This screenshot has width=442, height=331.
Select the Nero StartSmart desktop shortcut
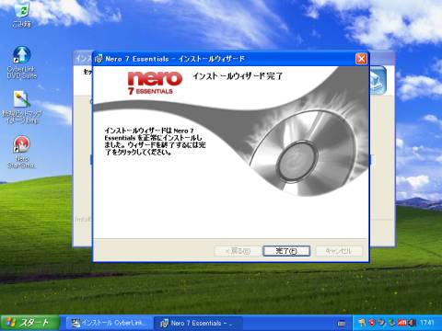21,152
